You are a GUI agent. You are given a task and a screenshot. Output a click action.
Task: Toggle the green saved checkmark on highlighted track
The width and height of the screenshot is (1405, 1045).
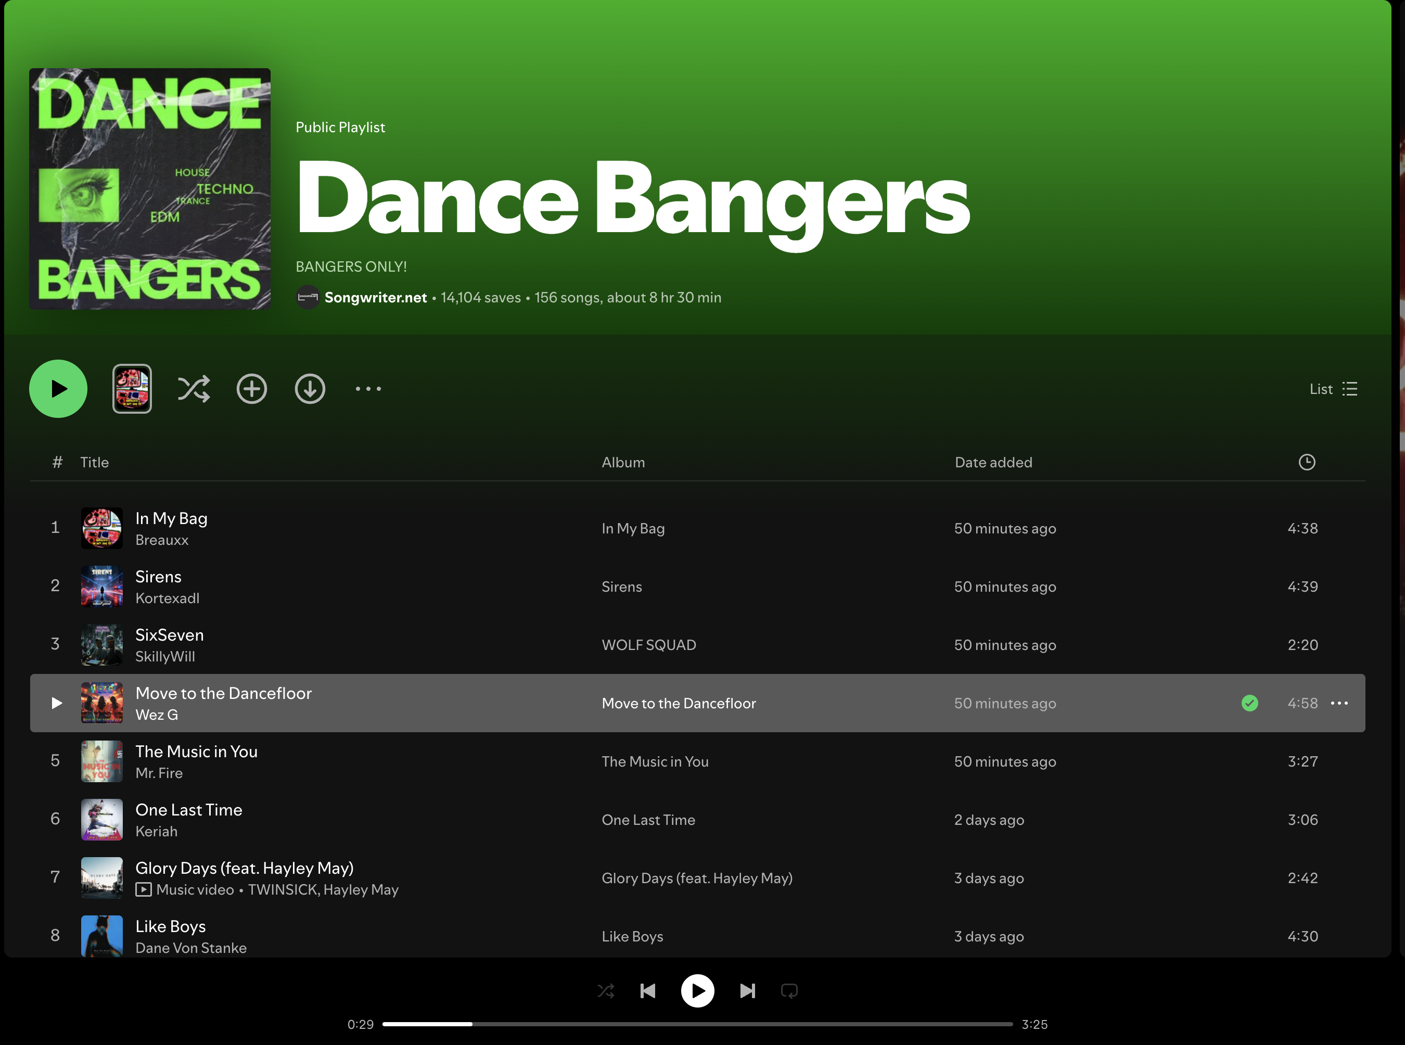[x=1249, y=703]
